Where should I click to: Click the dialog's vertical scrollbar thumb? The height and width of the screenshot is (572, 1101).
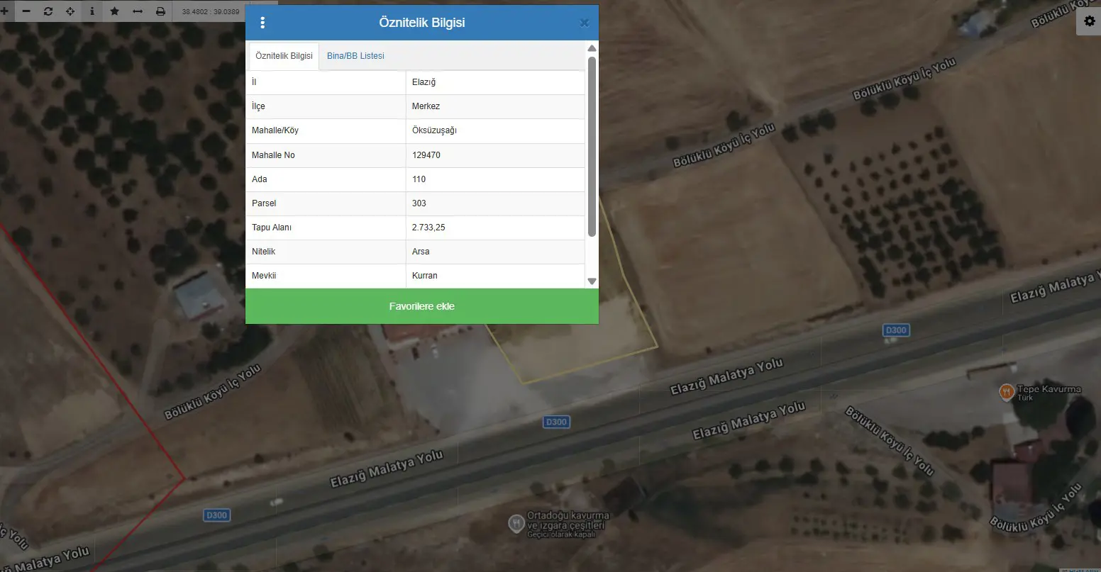(x=592, y=146)
